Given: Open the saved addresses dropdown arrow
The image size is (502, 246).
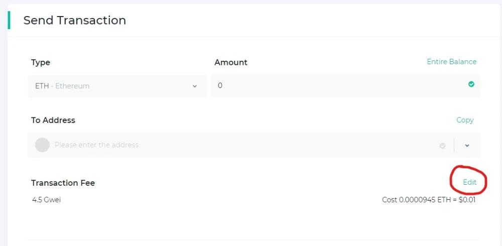Looking at the screenshot, I should tap(467, 146).
